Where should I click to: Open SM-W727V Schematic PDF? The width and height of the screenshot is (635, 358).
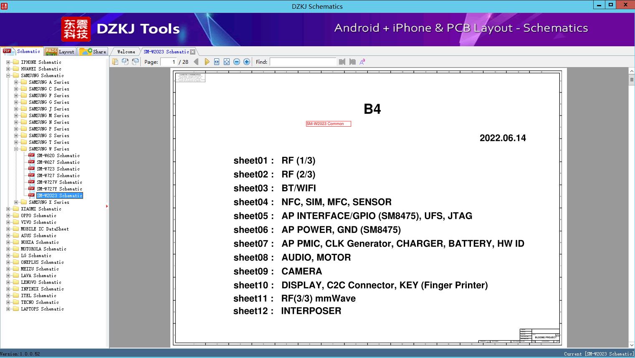pos(59,182)
